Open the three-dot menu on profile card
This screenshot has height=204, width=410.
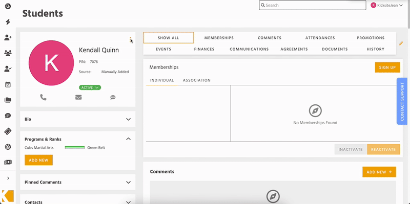(x=130, y=40)
